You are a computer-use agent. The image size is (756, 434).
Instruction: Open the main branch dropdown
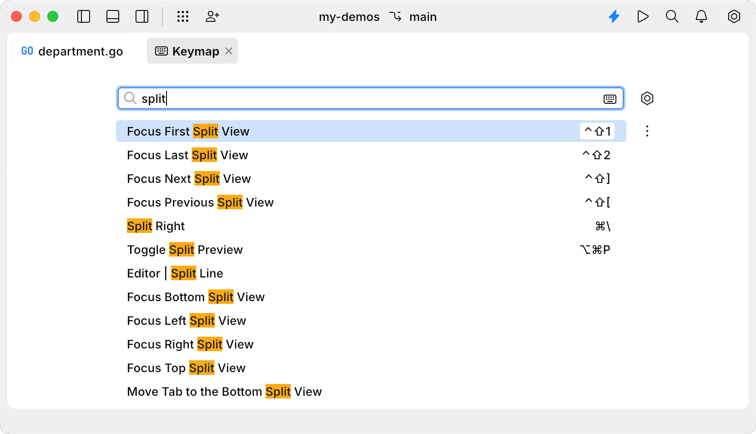point(423,17)
